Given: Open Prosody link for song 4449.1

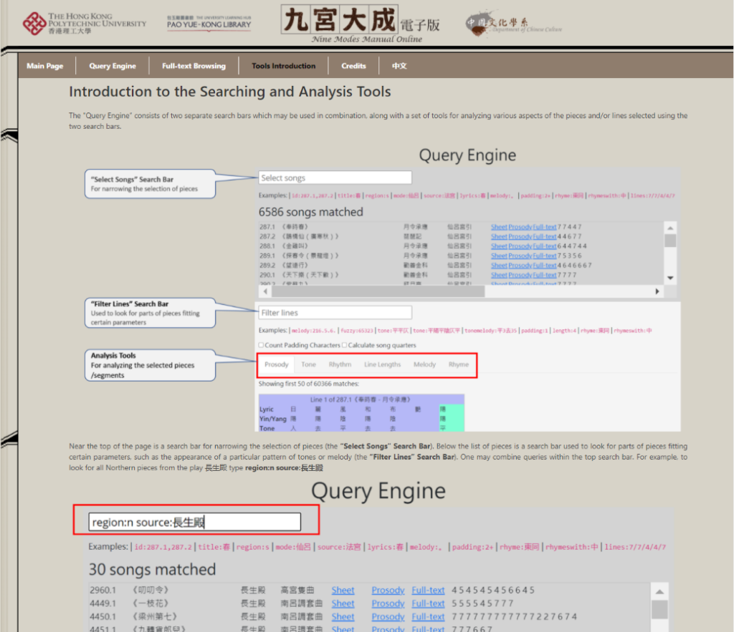Looking at the screenshot, I should pyautogui.click(x=388, y=603).
